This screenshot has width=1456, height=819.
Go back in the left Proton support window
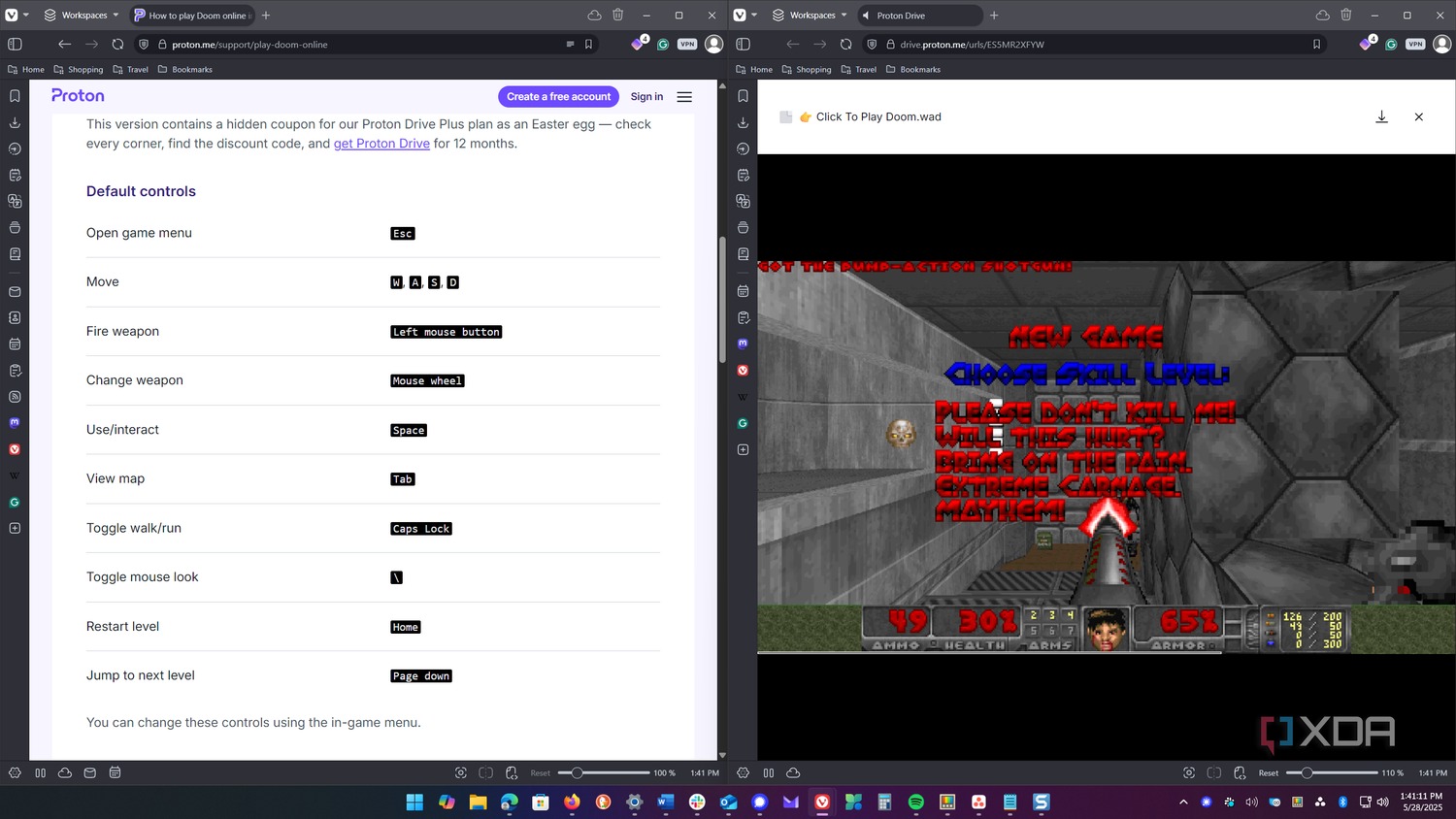coord(64,44)
